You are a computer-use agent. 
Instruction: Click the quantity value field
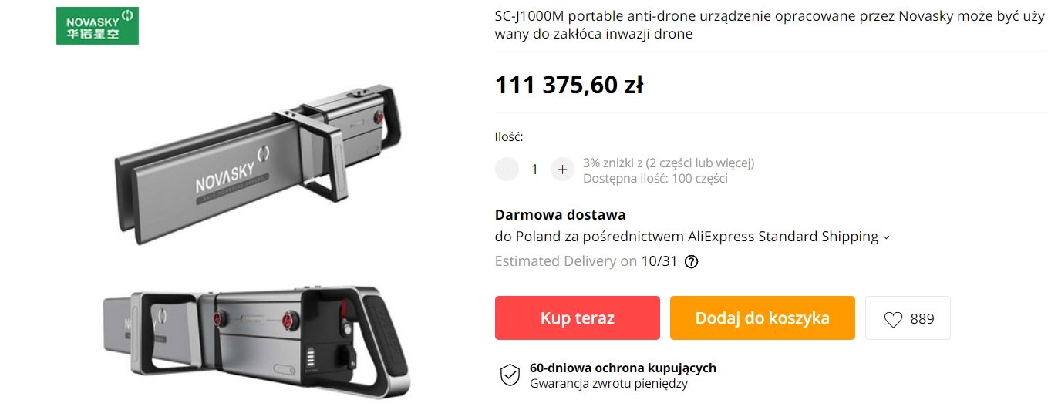pos(534,170)
